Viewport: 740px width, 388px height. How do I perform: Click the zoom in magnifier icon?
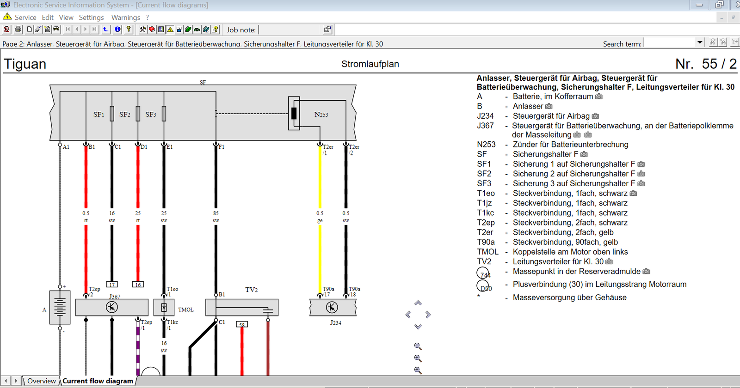[x=418, y=358]
